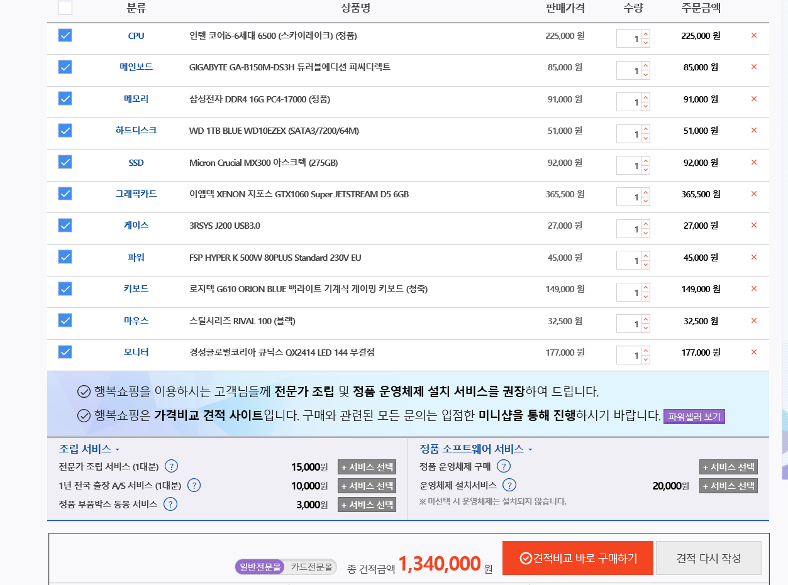Delete the SSD item using red X
The width and height of the screenshot is (788, 585).
[x=753, y=163]
